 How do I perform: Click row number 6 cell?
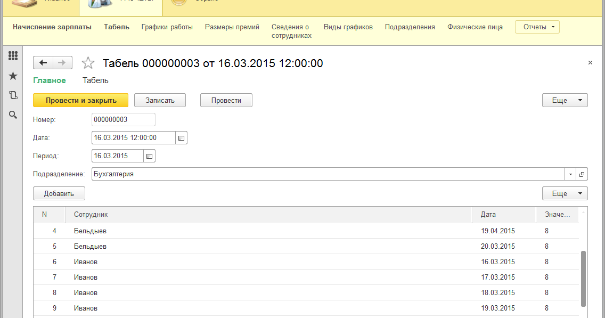click(x=54, y=262)
